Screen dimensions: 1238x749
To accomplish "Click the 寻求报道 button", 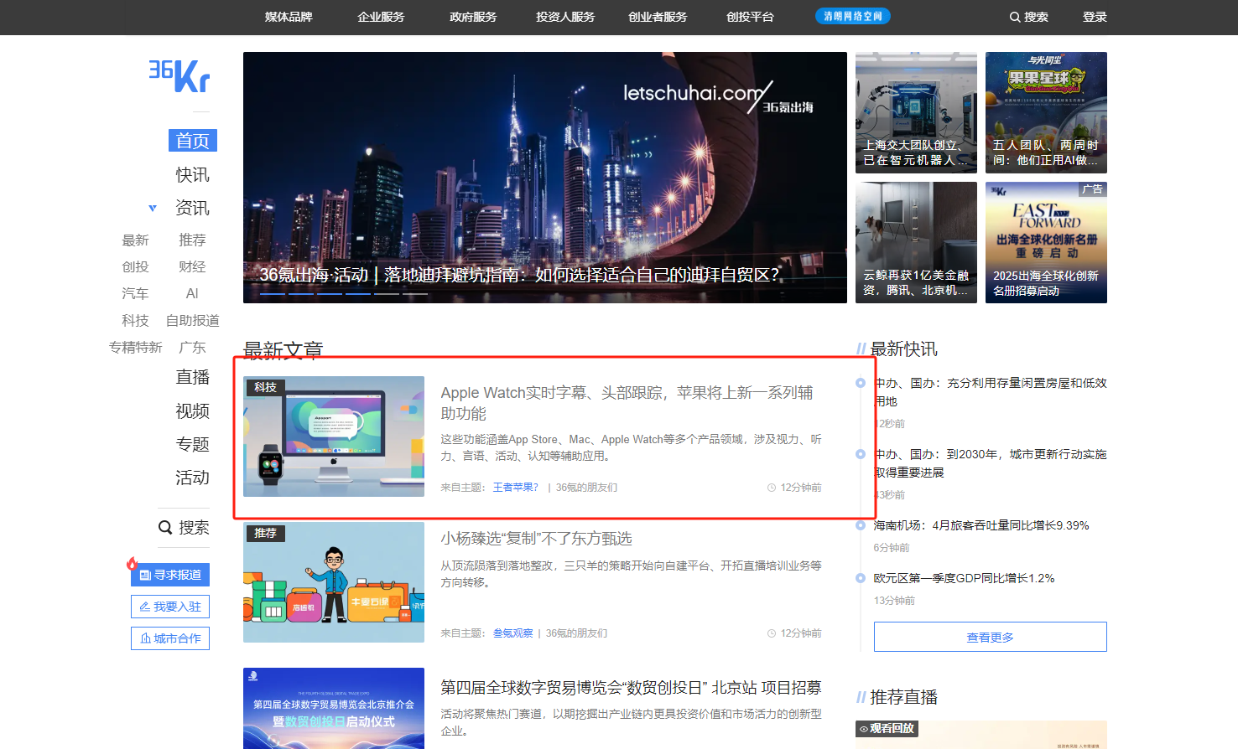I will [x=170, y=575].
